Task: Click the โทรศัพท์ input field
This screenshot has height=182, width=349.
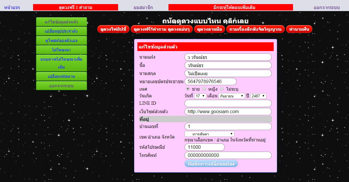Action: pos(228,155)
